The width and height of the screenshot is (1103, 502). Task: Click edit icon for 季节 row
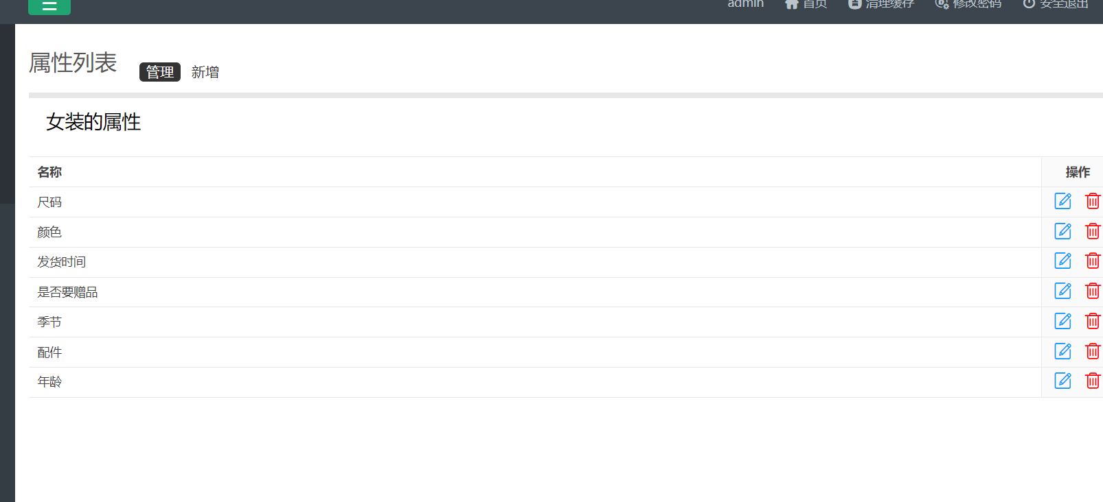coord(1062,321)
